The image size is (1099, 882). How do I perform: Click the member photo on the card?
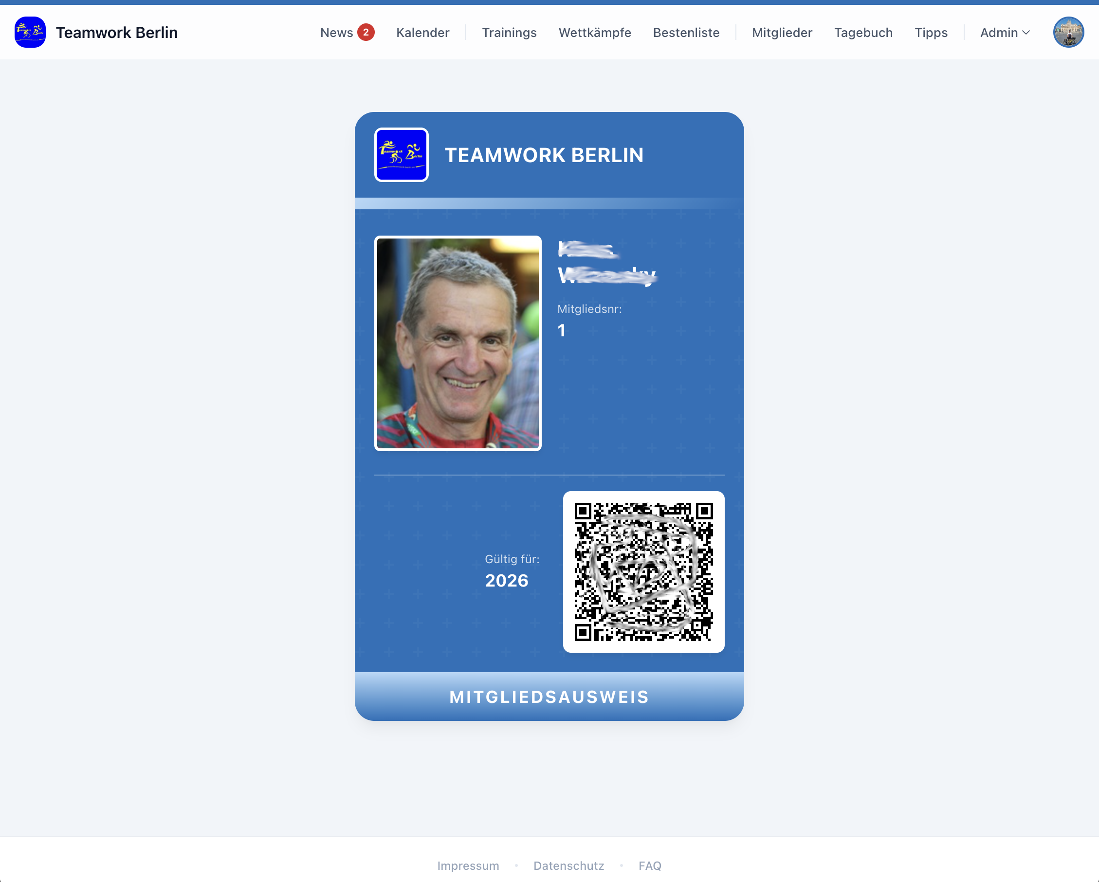pyautogui.click(x=457, y=343)
